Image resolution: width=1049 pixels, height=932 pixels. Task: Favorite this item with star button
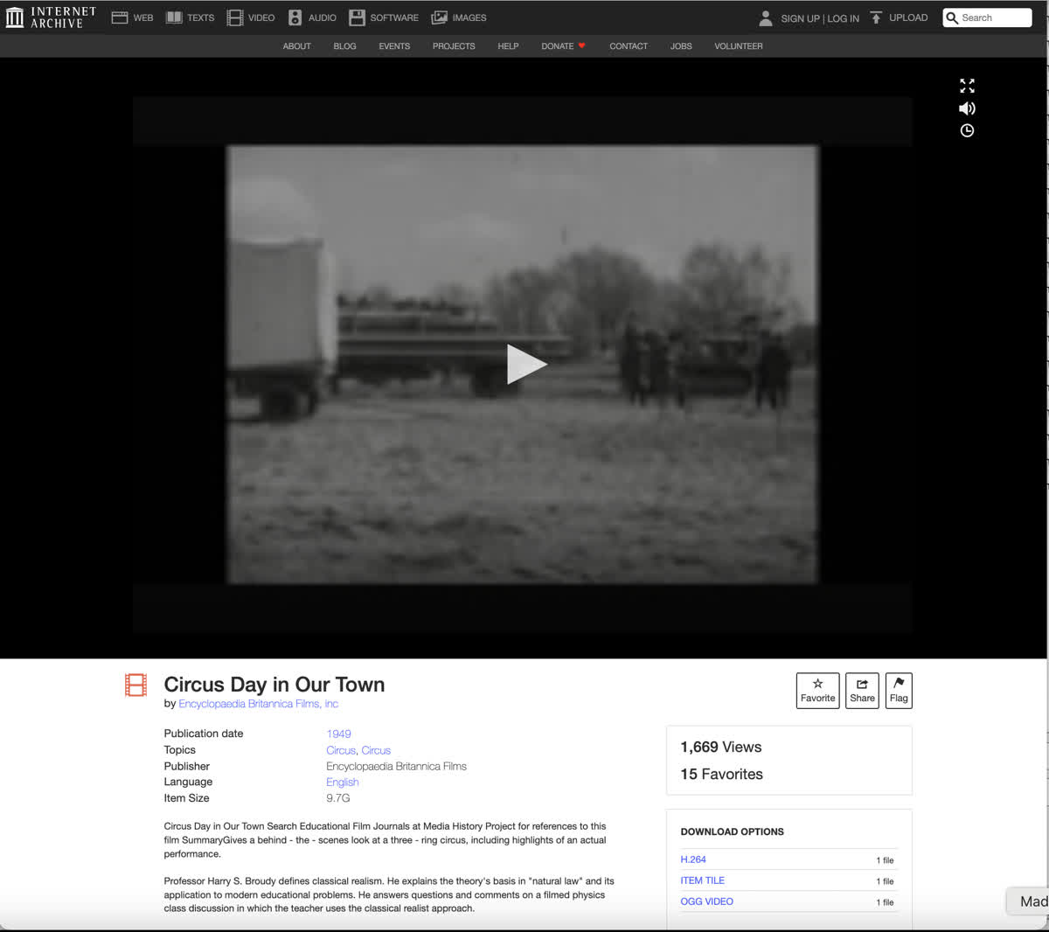pos(817,691)
